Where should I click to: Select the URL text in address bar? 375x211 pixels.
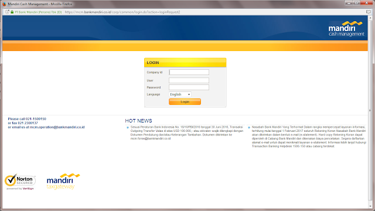(122, 12)
